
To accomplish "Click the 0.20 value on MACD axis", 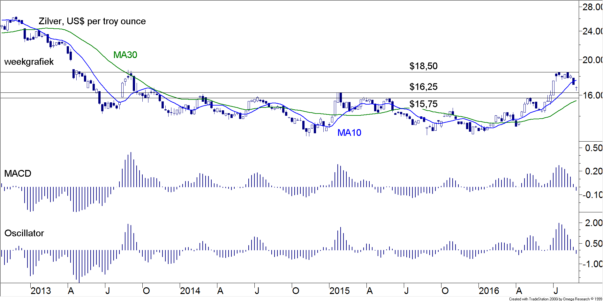I will click(x=593, y=172).
